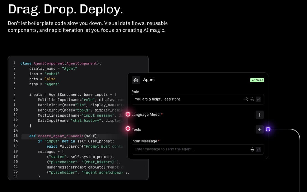
Task: Click code line 'HumanMessagePromptTemplate(PromptTe'
Action: [85, 167]
